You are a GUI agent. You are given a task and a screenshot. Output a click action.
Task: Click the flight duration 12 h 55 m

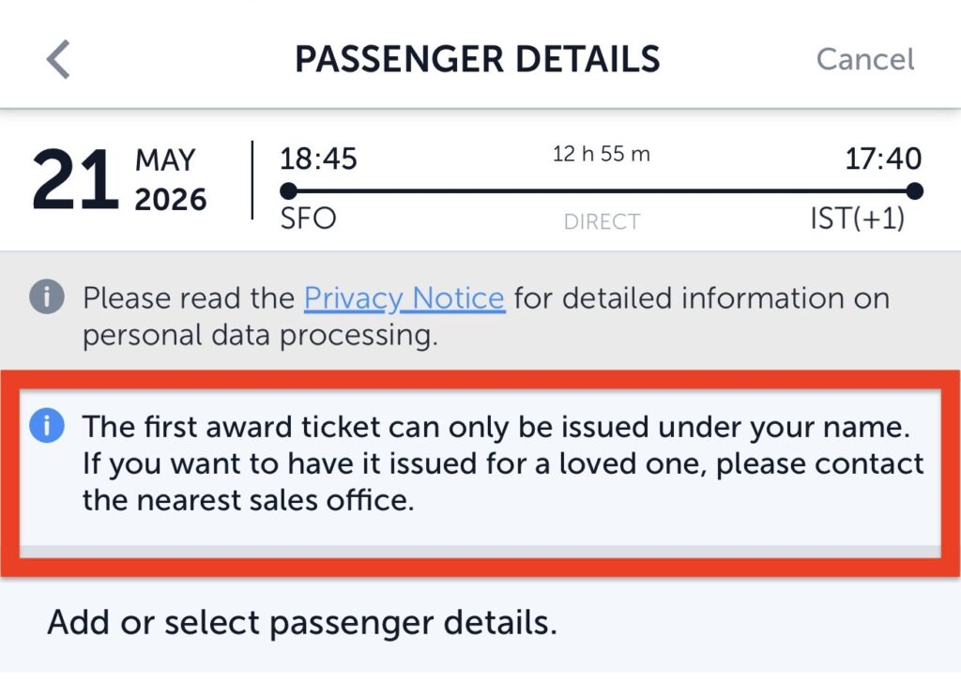coord(602,154)
